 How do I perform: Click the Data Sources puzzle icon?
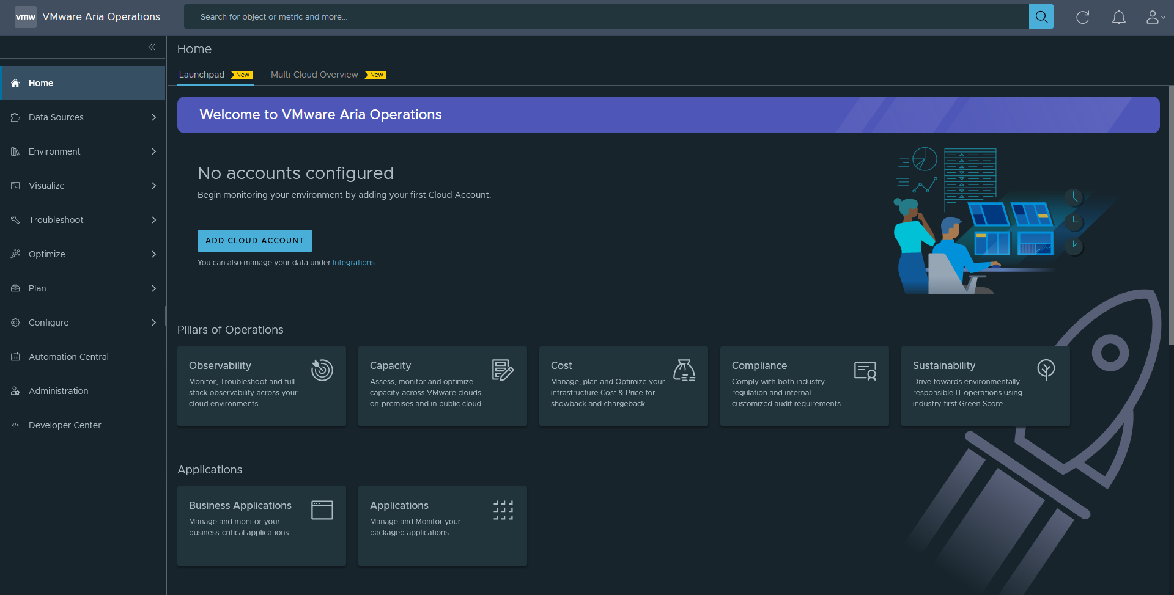15,117
